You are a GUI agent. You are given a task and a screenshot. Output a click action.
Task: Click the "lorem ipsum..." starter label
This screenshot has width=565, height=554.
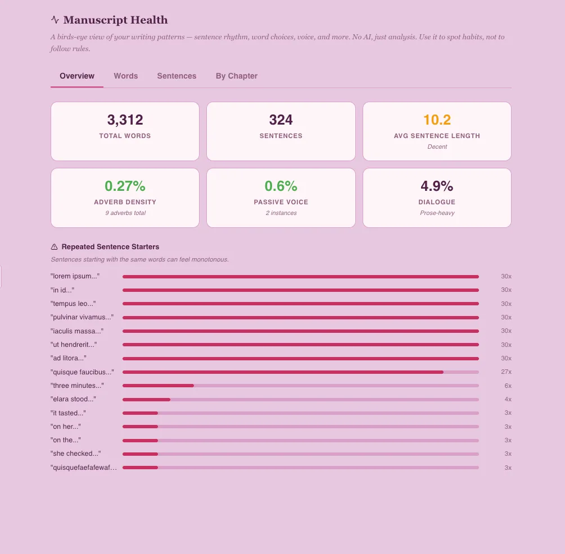(75, 276)
